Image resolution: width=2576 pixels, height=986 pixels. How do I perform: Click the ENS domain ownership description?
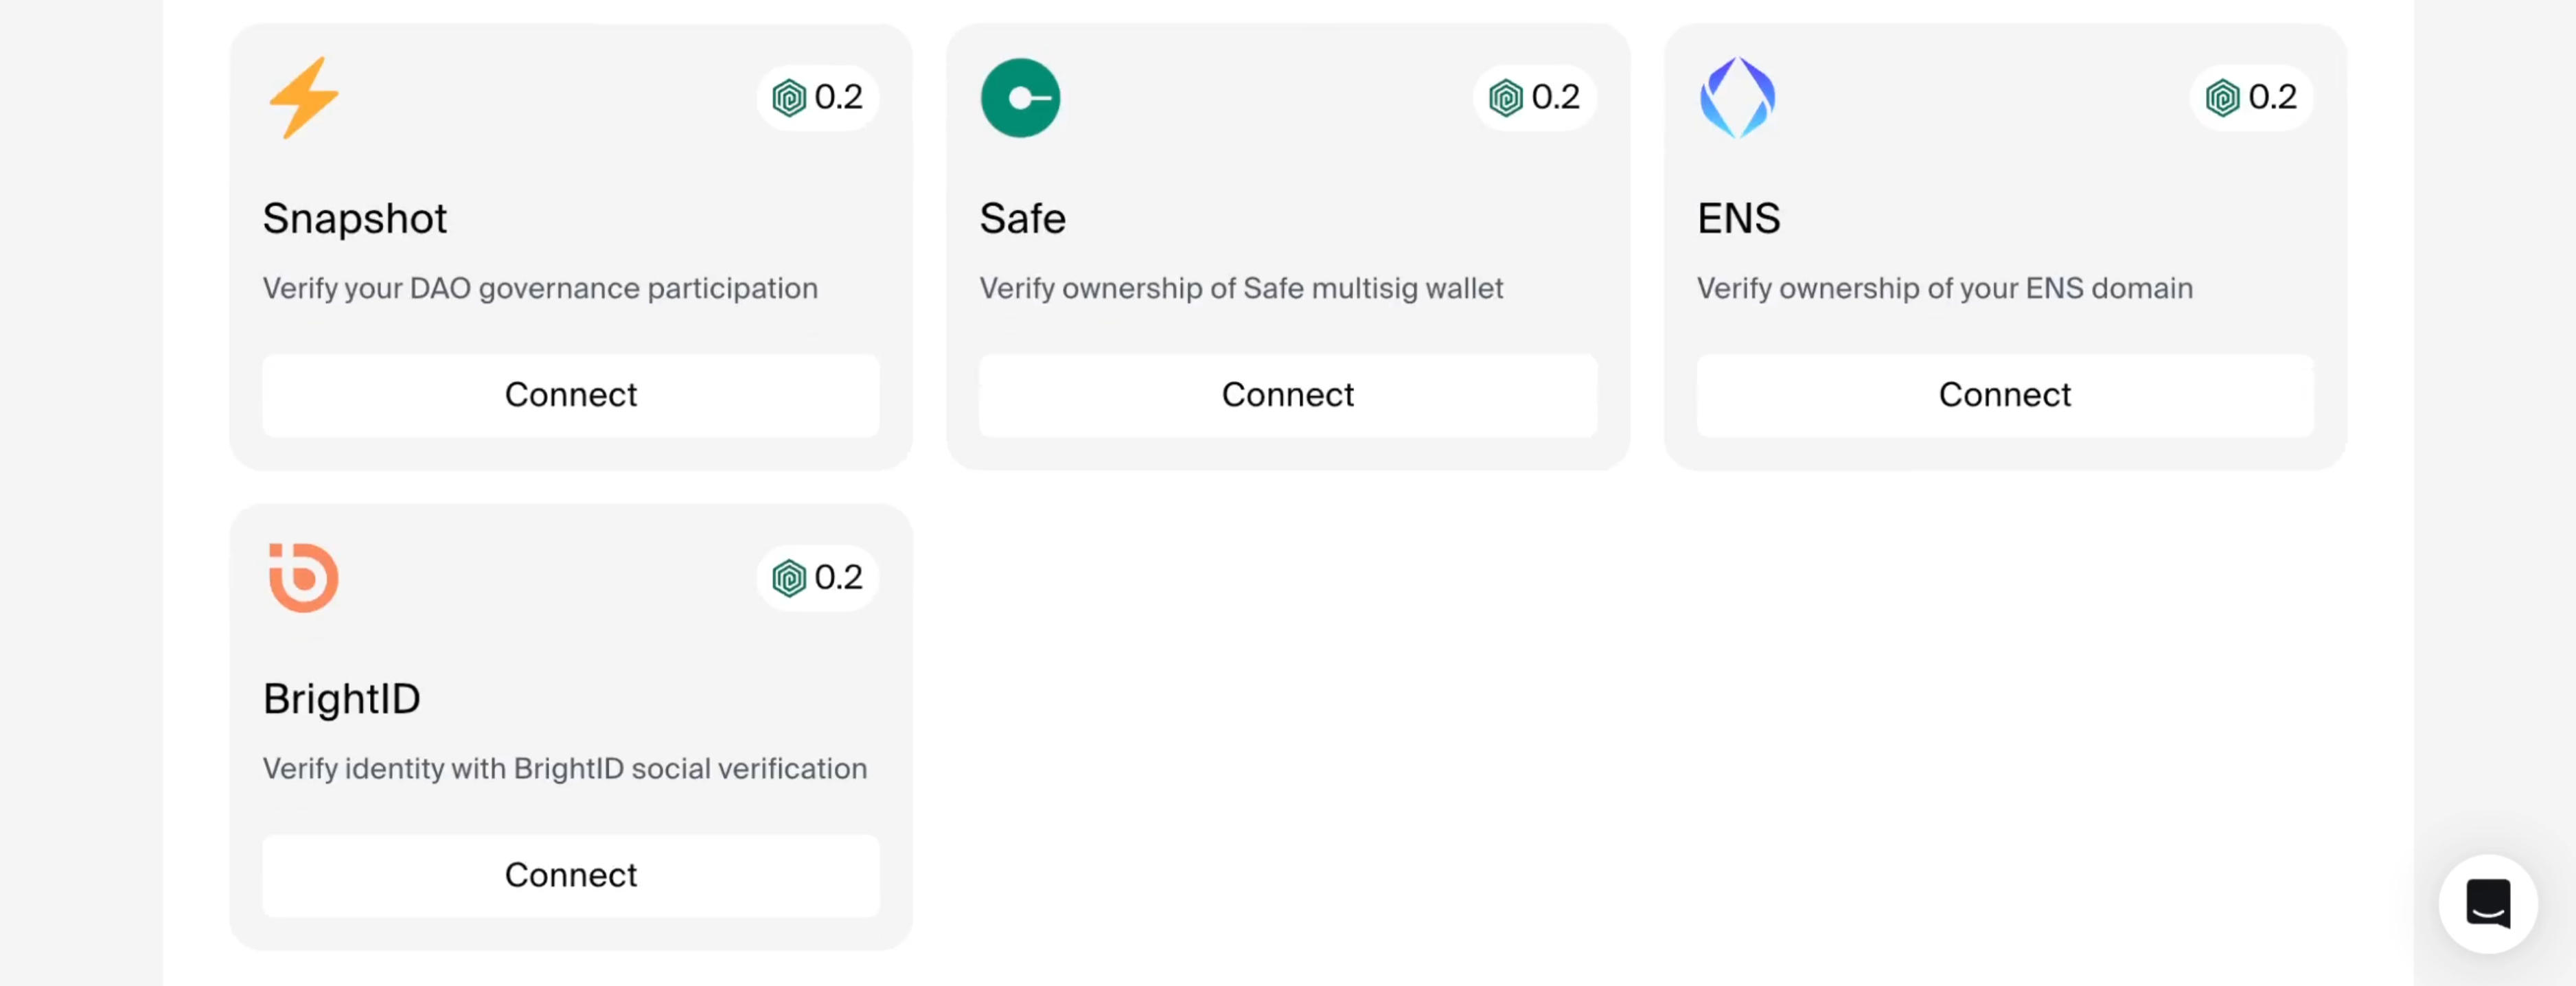pyautogui.click(x=1944, y=289)
